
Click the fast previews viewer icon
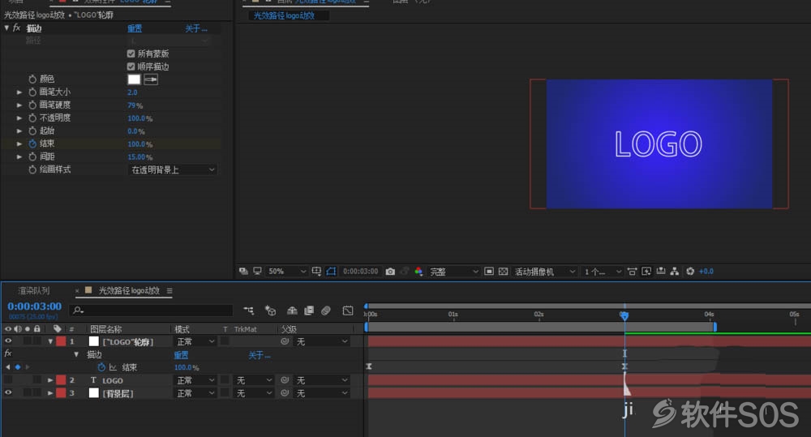[x=646, y=271]
